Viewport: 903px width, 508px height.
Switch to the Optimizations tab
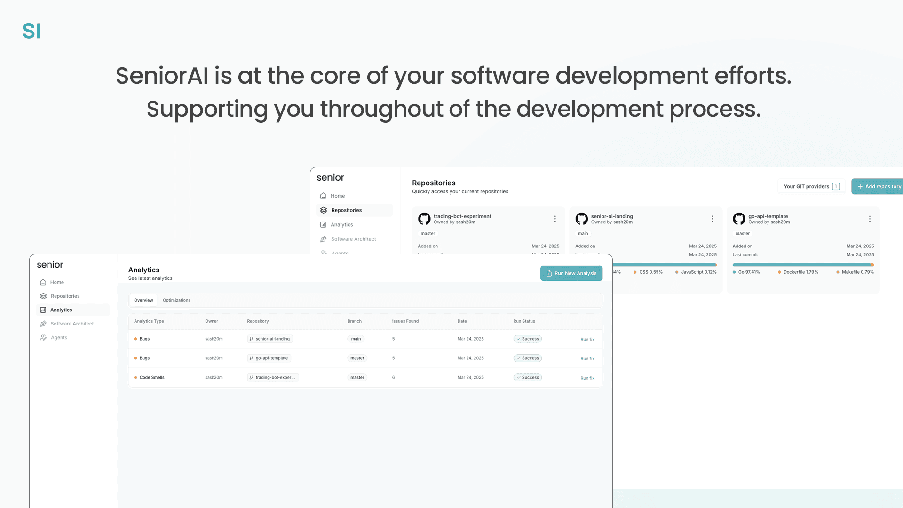[176, 300]
